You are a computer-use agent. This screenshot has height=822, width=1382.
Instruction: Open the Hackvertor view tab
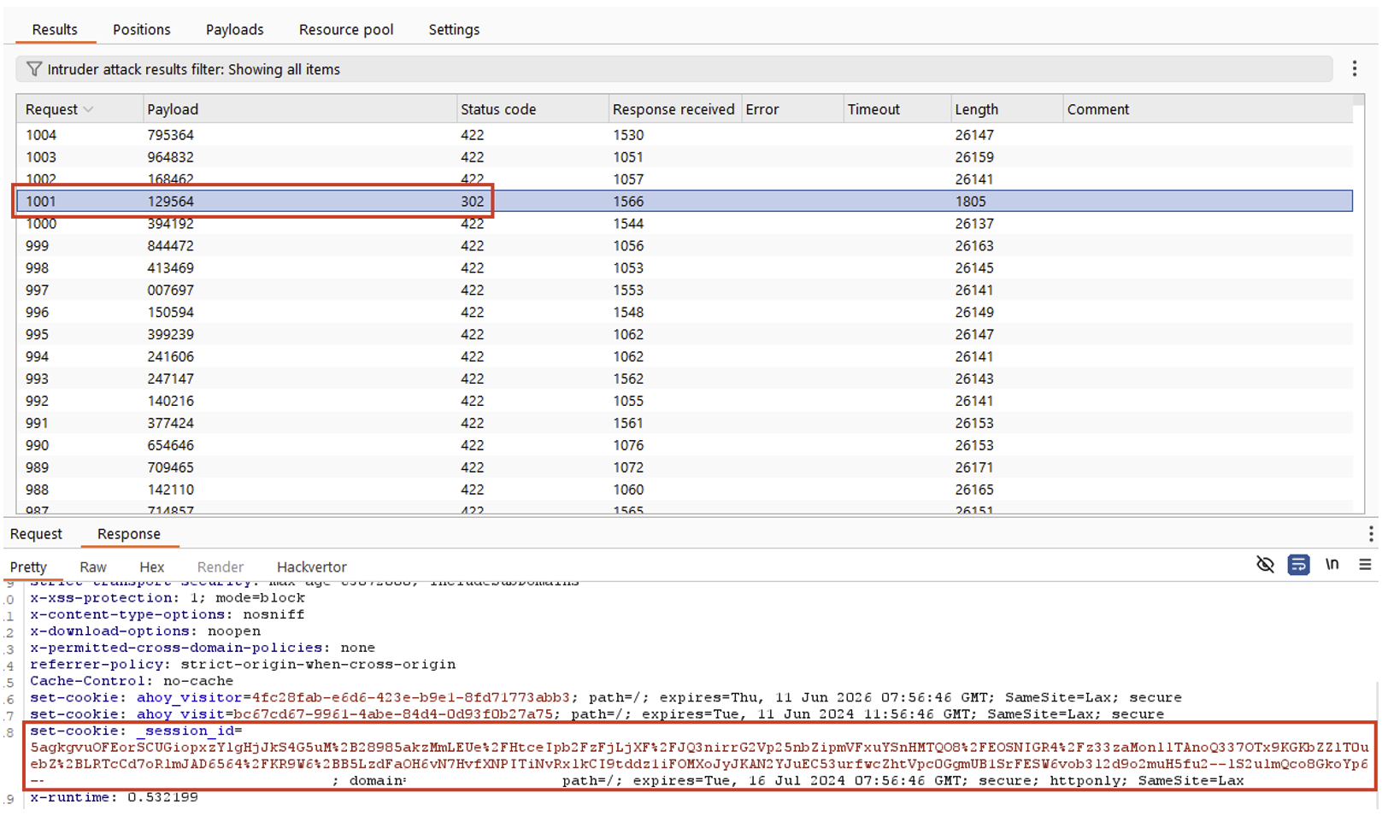(x=311, y=567)
